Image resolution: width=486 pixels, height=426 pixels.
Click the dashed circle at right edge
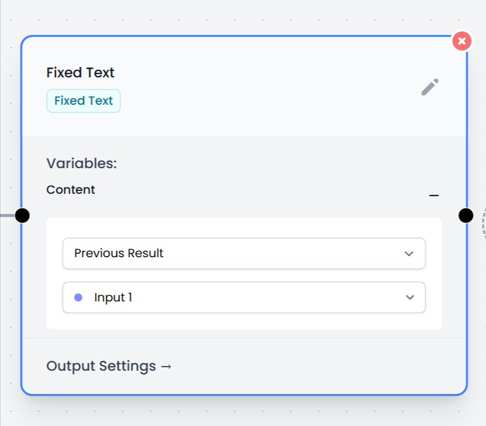click(x=484, y=224)
